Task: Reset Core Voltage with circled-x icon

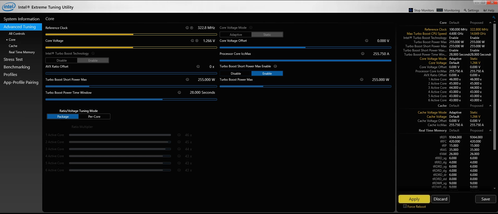Action: 197,41
